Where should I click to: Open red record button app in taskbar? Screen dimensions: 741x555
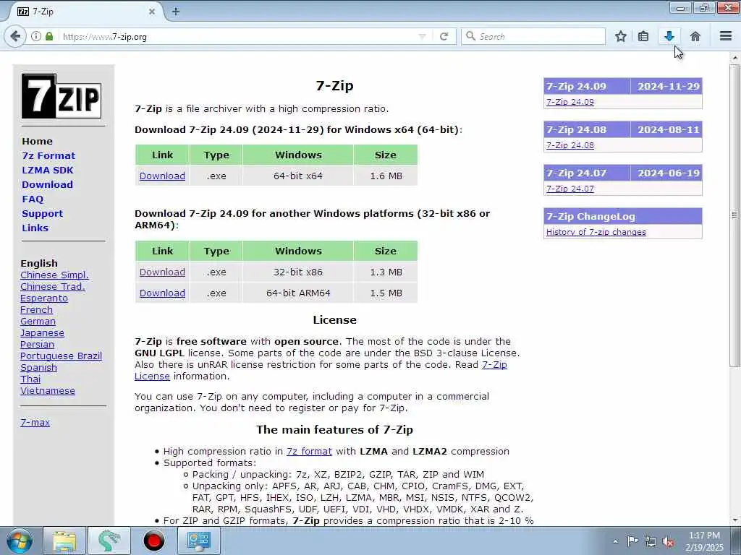point(153,541)
